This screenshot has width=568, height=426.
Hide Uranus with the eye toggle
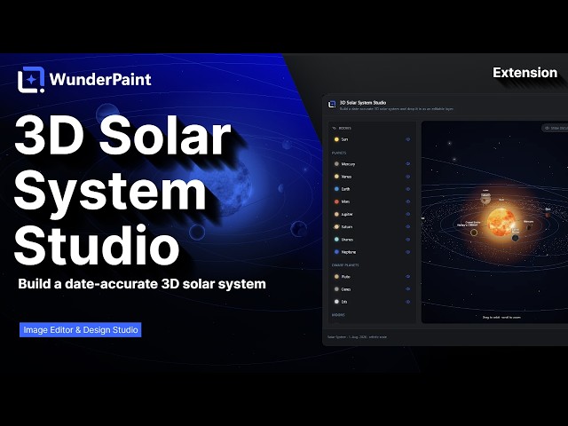pos(408,240)
